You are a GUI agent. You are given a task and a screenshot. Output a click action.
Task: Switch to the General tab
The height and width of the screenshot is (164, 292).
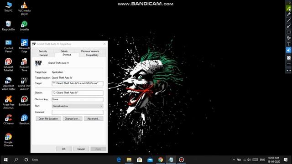44,55
